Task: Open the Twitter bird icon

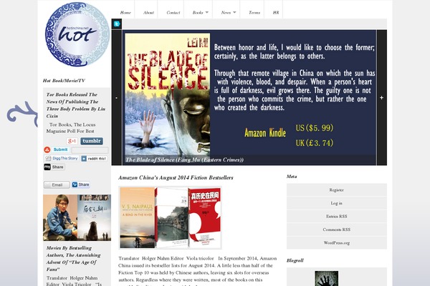Action: [x=117, y=24]
